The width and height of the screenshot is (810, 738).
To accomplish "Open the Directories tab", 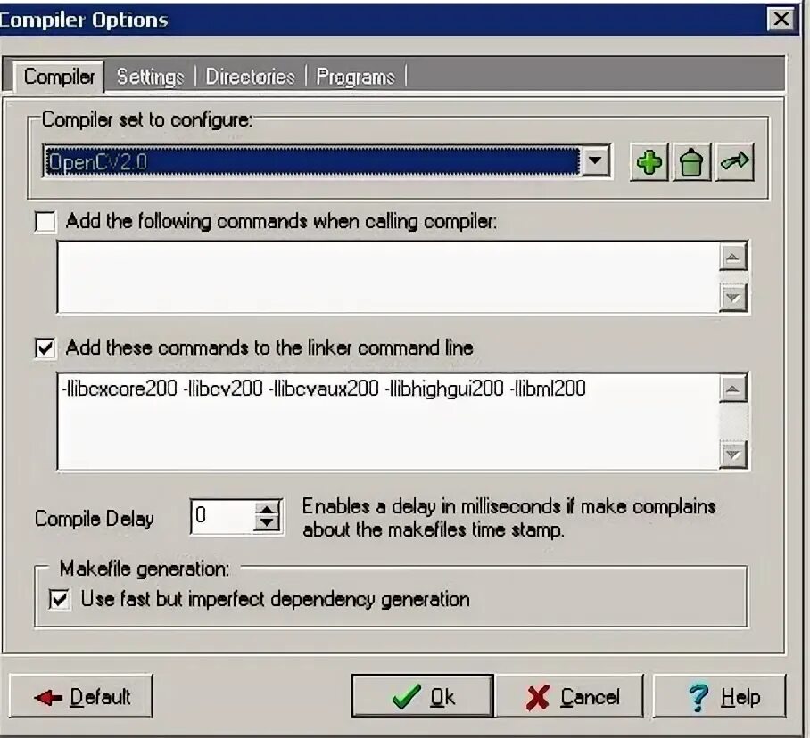I will (x=250, y=77).
